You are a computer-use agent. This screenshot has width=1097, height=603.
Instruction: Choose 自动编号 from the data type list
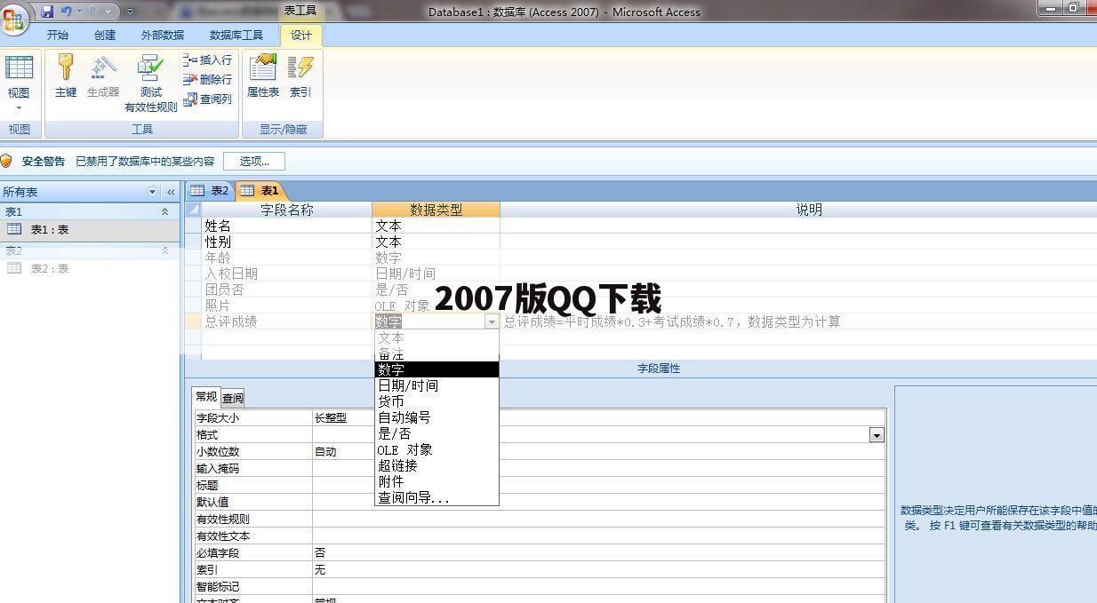[x=436, y=417]
